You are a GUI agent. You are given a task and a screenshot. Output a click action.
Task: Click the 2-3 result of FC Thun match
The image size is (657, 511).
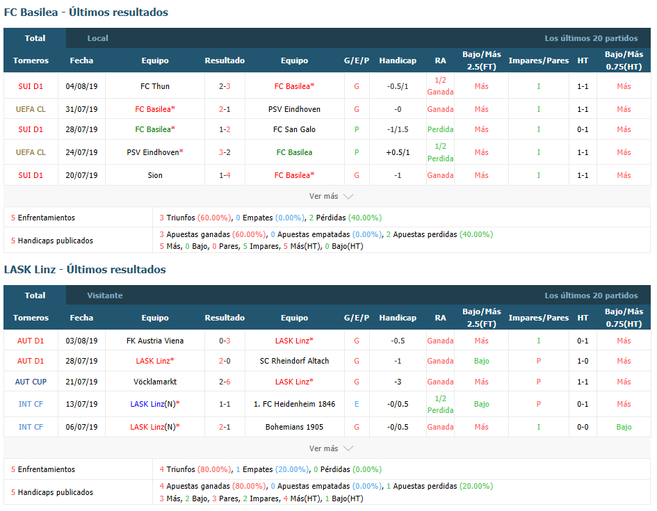225,86
